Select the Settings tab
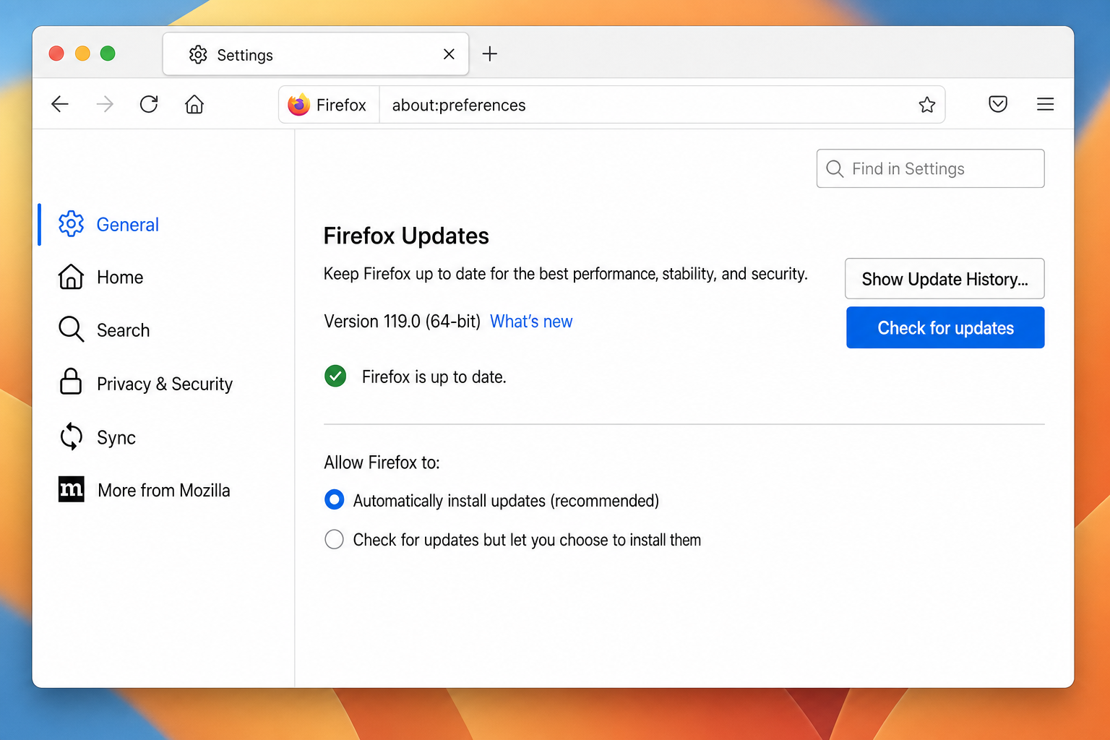 (316, 54)
